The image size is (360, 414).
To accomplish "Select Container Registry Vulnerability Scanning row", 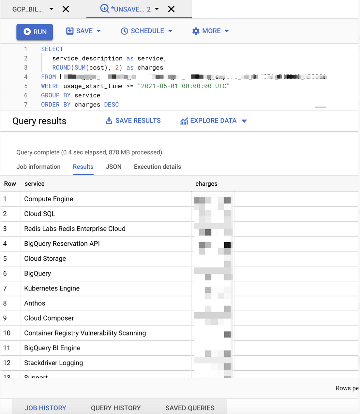I will 179,333.
